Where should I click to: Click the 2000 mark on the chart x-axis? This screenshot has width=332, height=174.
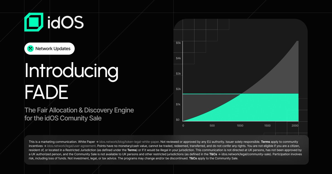pos(295,126)
